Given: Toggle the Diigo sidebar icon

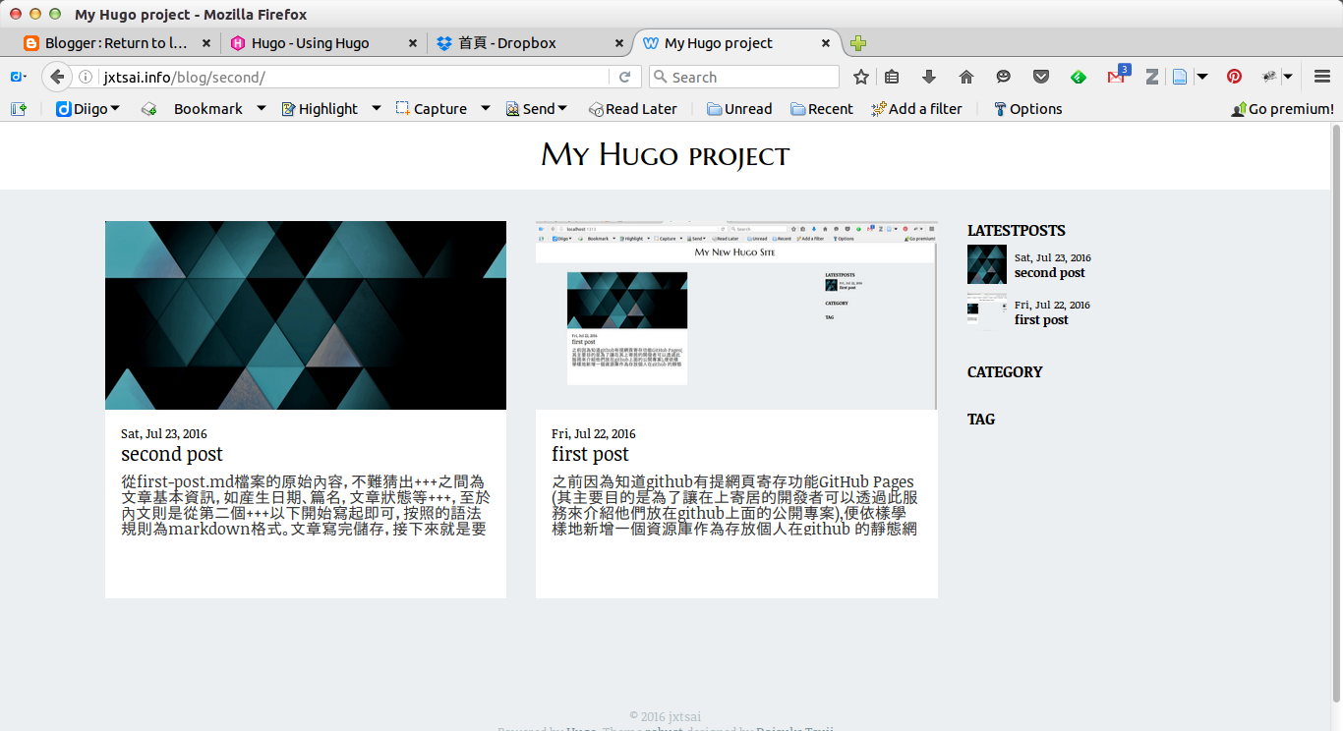Looking at the screenshot, I should (x=19, y=109).
